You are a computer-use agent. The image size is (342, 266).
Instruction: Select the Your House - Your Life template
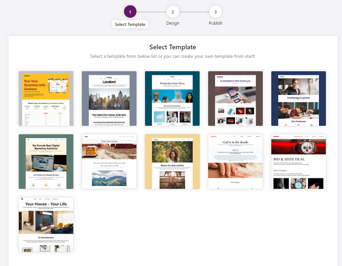[46, 225]
